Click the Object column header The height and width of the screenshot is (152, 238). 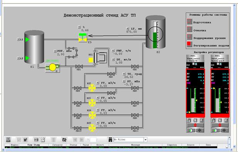click(100, 145)
